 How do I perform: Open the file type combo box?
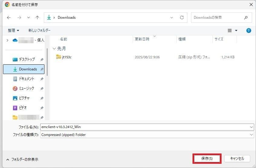click(x=147, y=135)
